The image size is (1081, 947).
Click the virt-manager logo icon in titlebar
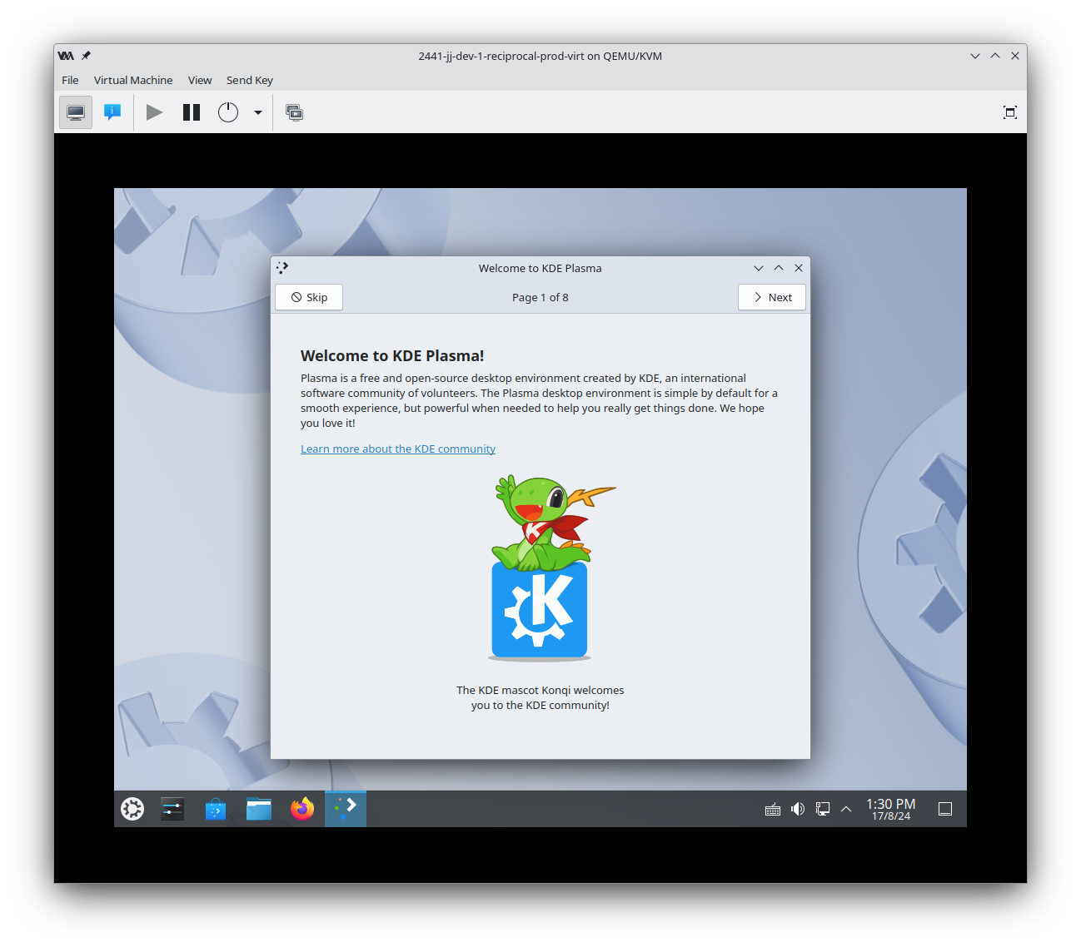[x=66, y=56]
